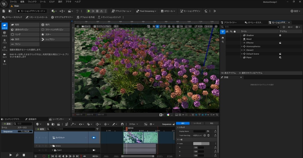Select the Effector item in outliner
Viewport: 303px width, 158px height.
pyautogui.click(x=250, y=43)
